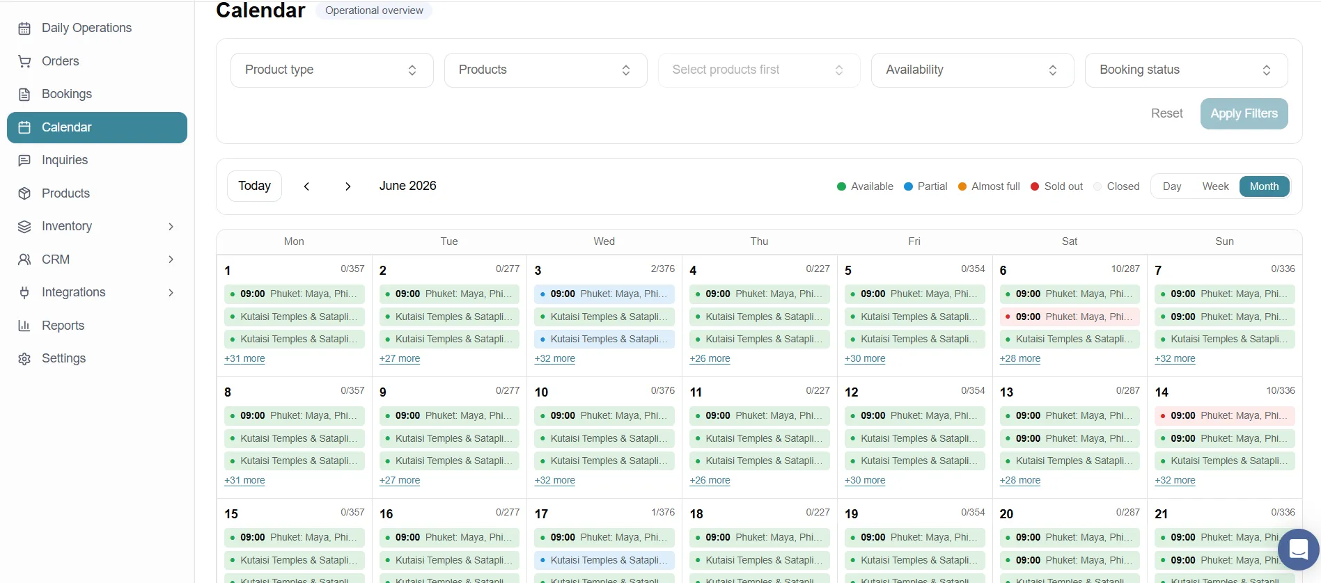Click the Orders shopping cart icon
Screen dimensions: 1321x583
point(24,61)
